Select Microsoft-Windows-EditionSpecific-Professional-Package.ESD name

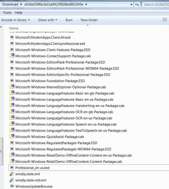point(63,75)
